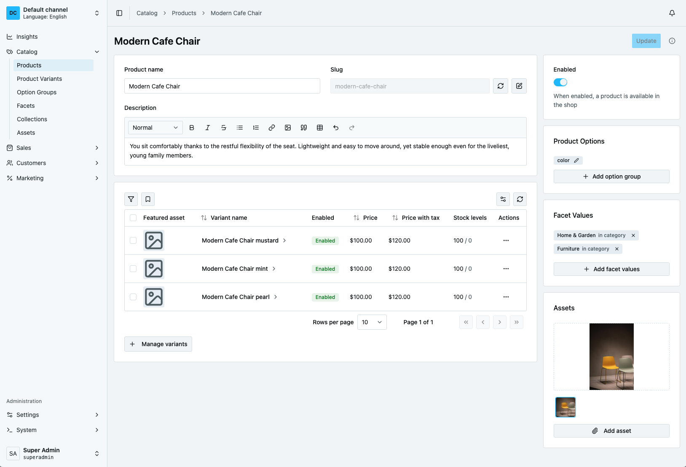Toggle the sidebar panel icon
The image size is (686, 467).
(x=119, y=13)
